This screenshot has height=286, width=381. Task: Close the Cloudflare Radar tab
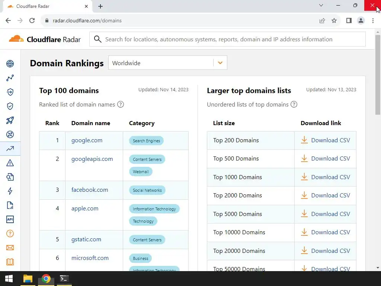tap(86, 6)
